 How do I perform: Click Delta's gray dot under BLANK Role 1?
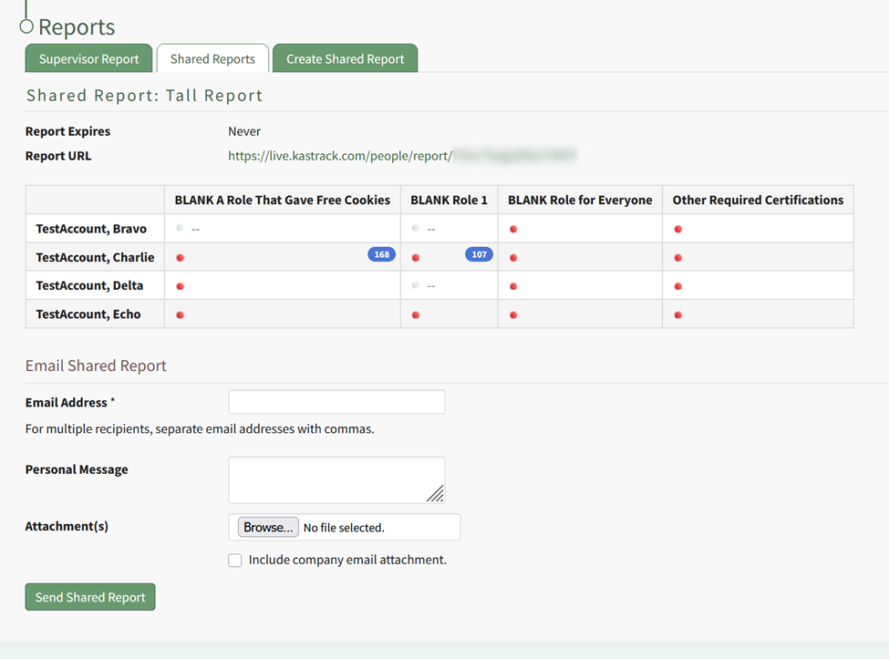(x=416, y=285)
